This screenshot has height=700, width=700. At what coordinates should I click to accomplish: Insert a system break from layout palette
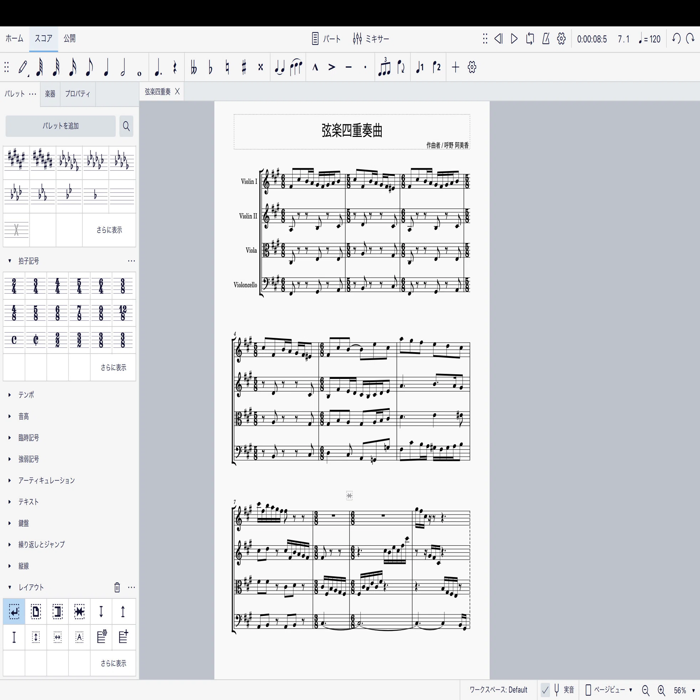click(x=14, y=612)
